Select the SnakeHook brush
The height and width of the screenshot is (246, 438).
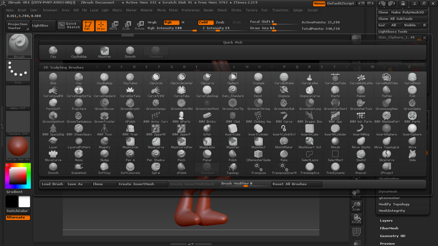coord(79,168)
